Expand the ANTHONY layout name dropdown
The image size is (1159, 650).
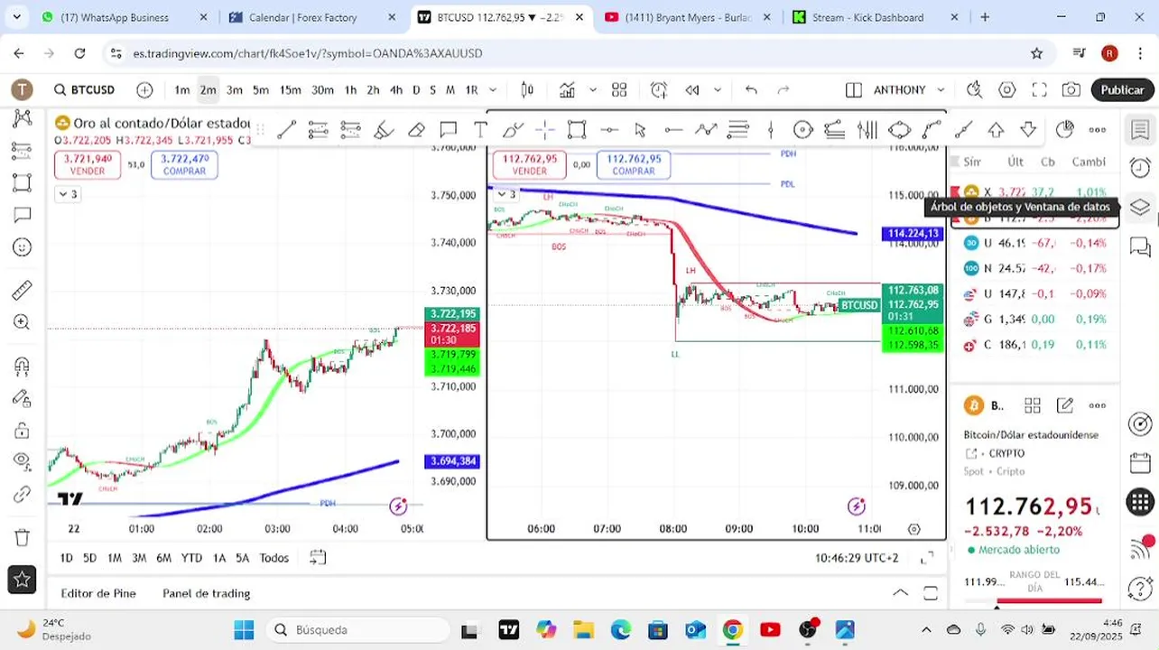[941, 89]
